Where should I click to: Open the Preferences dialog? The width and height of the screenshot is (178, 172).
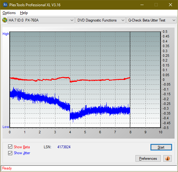(x=148, y=158)
